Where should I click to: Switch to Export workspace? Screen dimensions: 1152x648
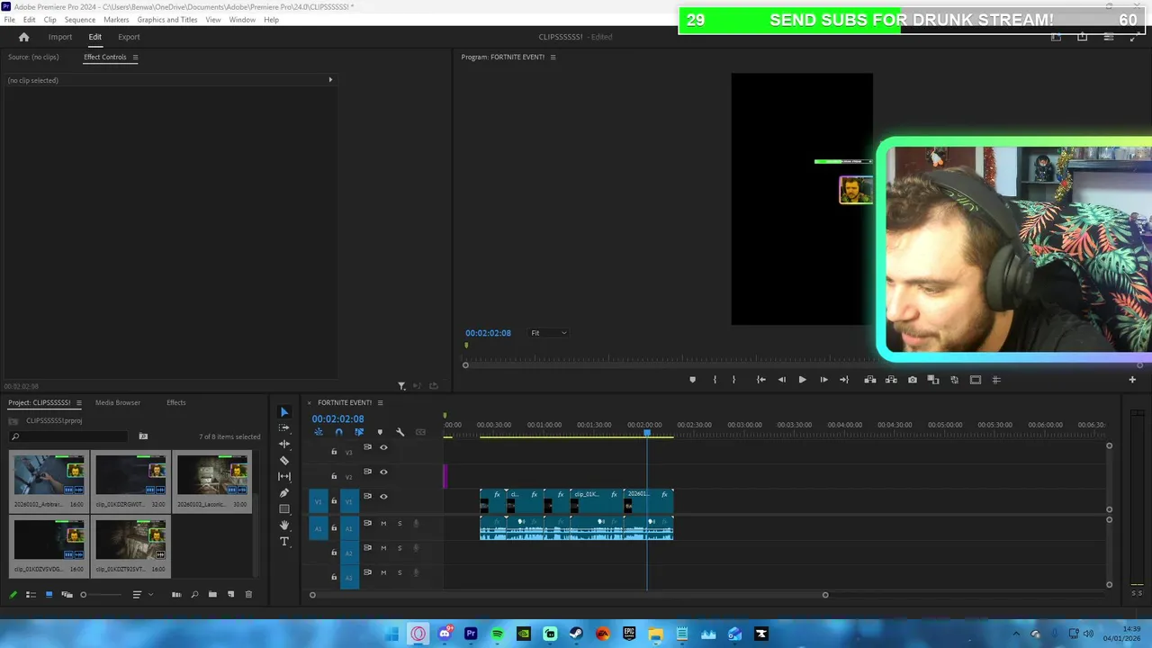(129, 37)
